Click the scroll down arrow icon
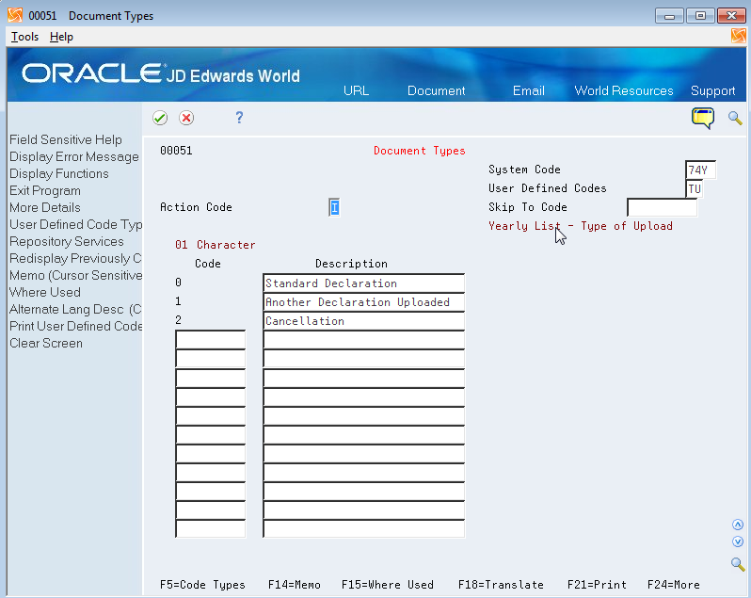This screenshot has width=751, height=598. tap(738, 541)
